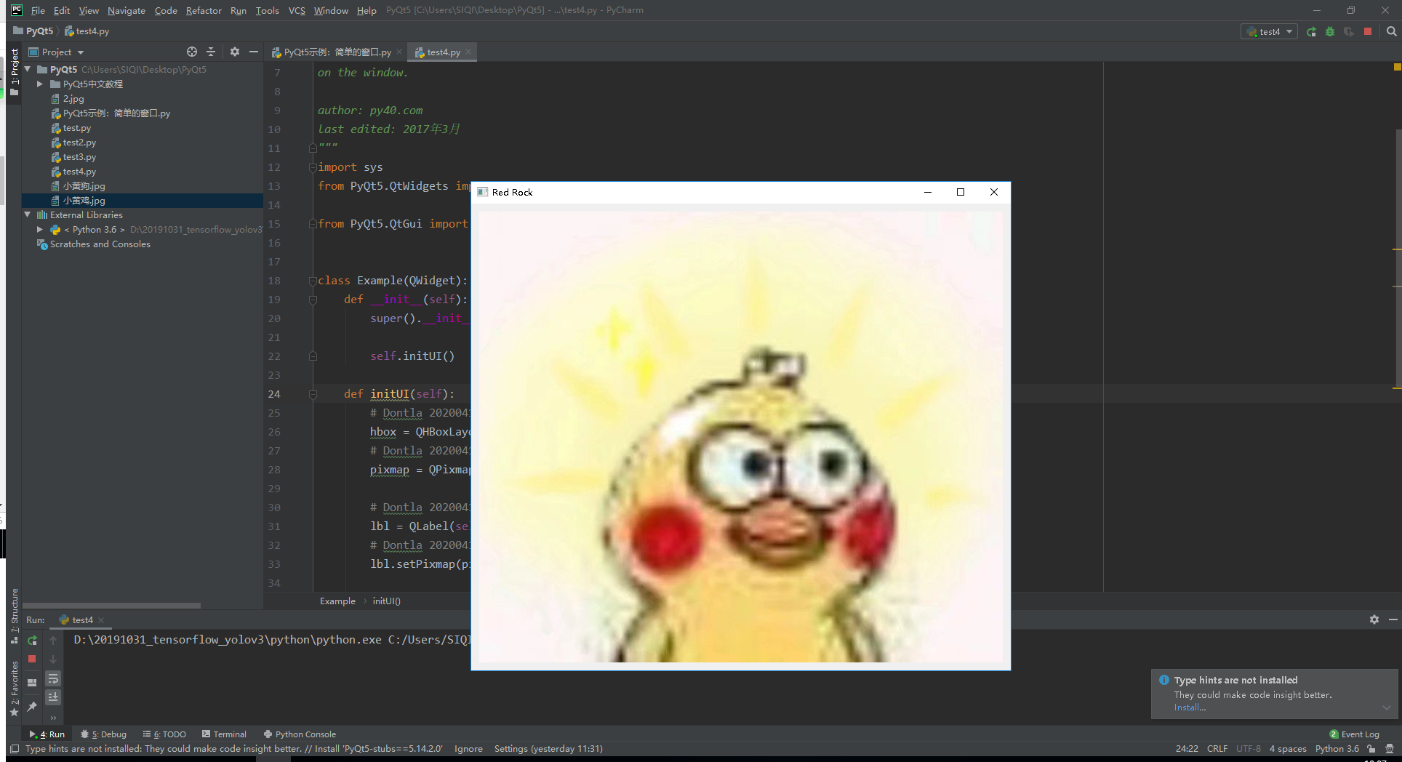The height and width of the screenshot is (762, 1402).
Task: Switch to PyQt5示例 editor tab
Action: coord(332,52)
